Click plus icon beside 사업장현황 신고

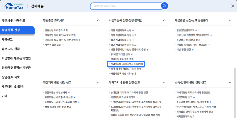pos(194,97)
